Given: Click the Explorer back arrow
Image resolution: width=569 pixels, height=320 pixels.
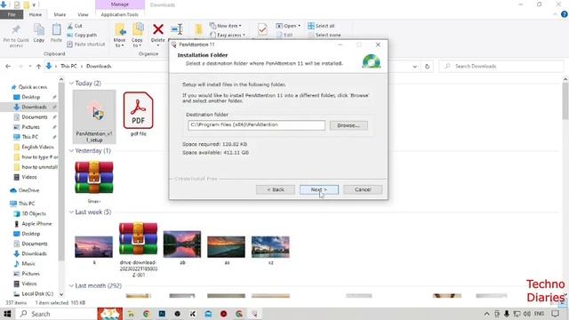Looking at the screenshot, I should coord(8,67).
